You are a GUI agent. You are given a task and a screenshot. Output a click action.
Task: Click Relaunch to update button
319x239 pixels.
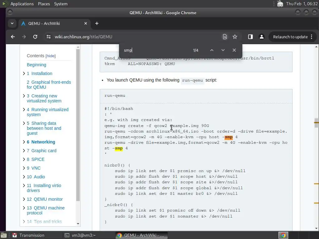click(290, 37)
